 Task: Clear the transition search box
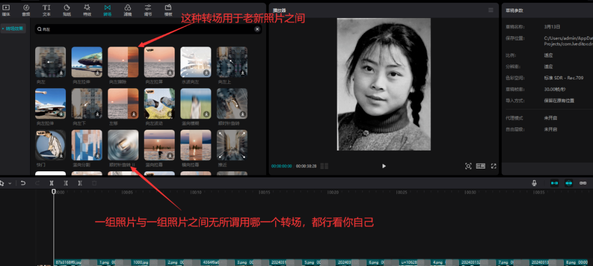point(257,28)
